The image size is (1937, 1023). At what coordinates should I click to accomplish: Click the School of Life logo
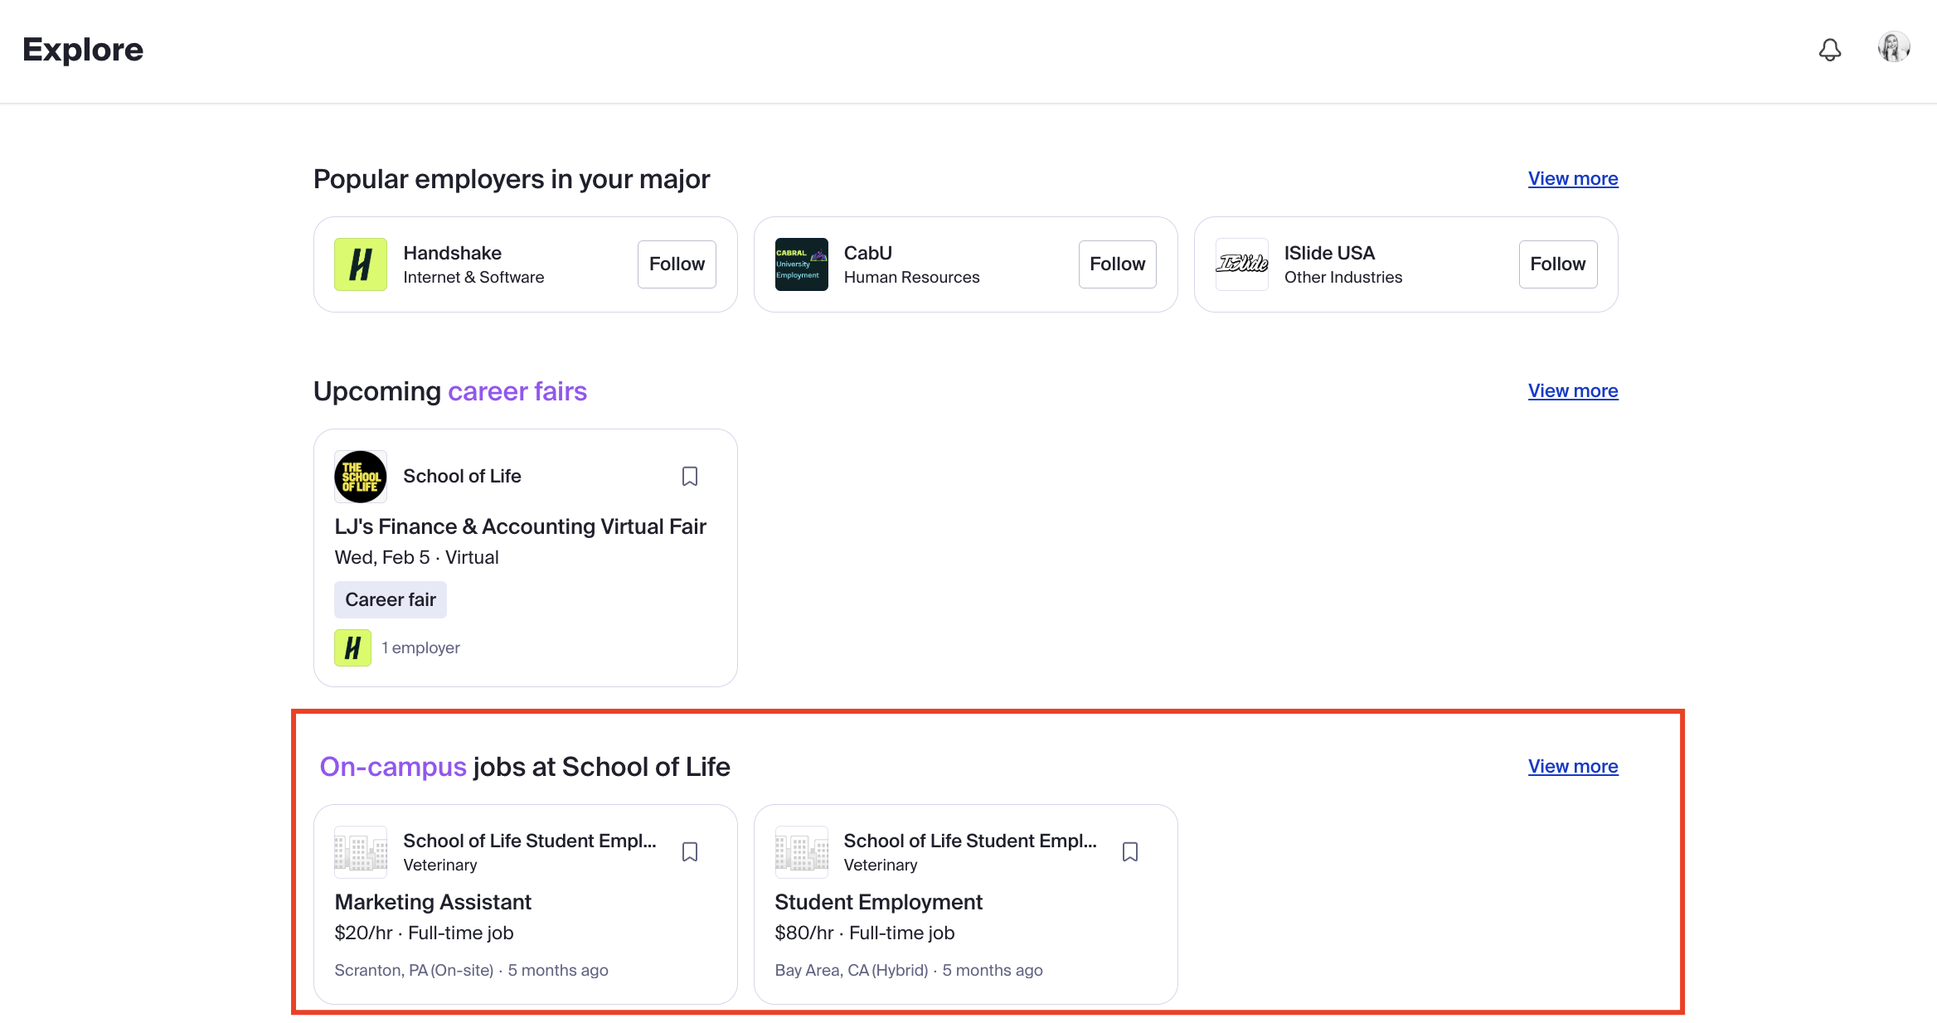pos(360,477)
